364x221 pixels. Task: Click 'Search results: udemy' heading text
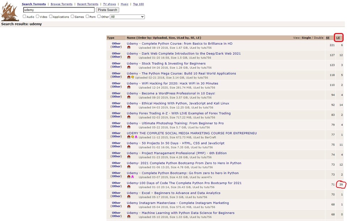pos(21,24)
